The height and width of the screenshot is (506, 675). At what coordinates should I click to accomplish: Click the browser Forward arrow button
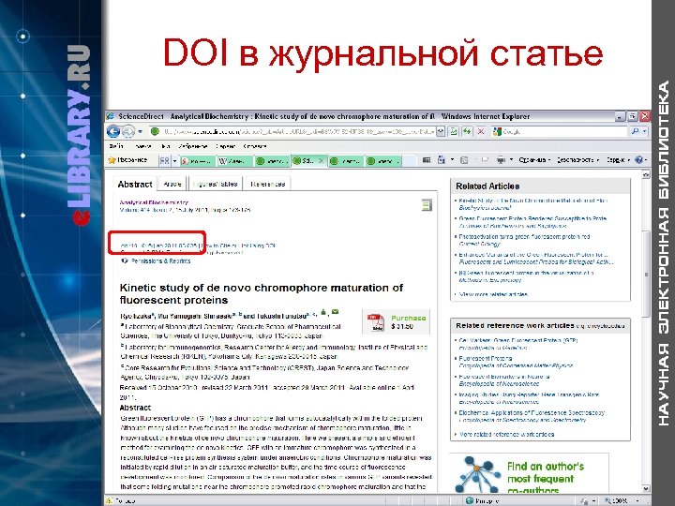[x=127, y=131]
